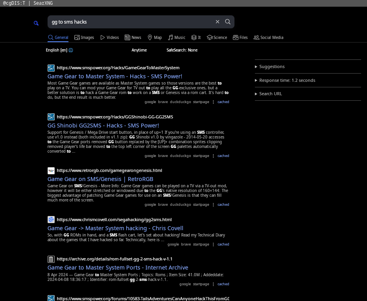Screen dimensions: 367x301
Task: Clear the search query with X
Action: pos(218,22)
